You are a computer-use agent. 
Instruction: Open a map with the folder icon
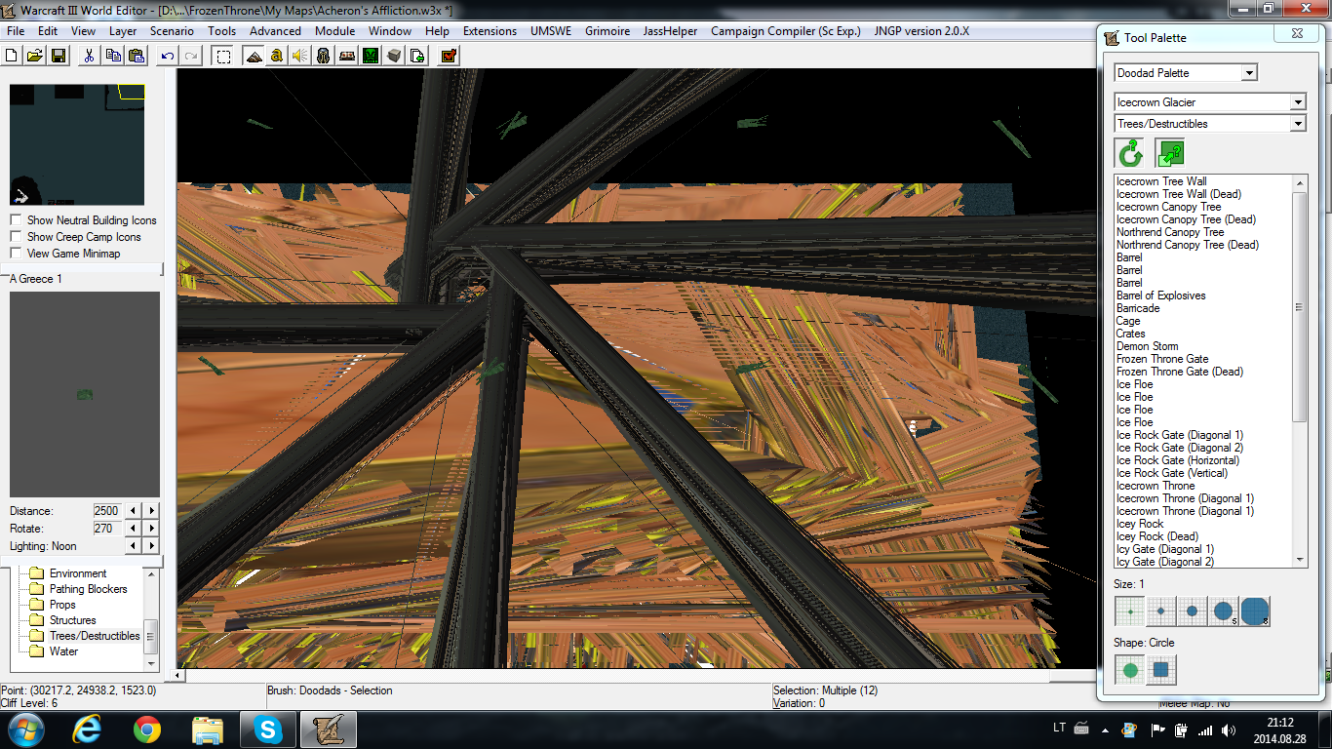[35, 56]
